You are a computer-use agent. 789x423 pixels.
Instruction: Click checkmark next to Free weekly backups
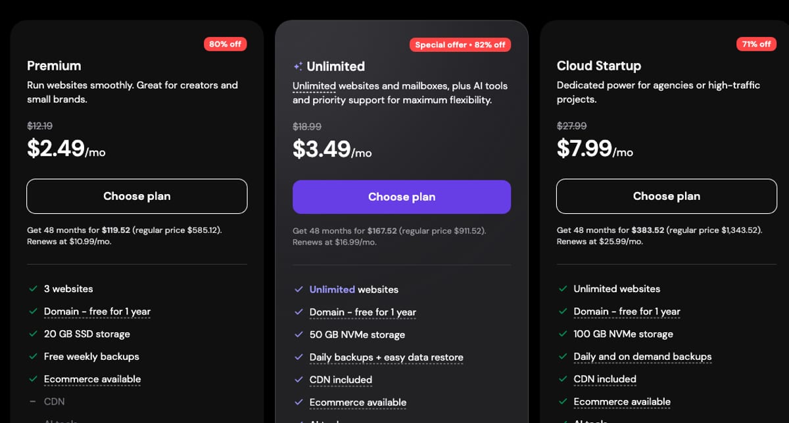click(33, 357)
